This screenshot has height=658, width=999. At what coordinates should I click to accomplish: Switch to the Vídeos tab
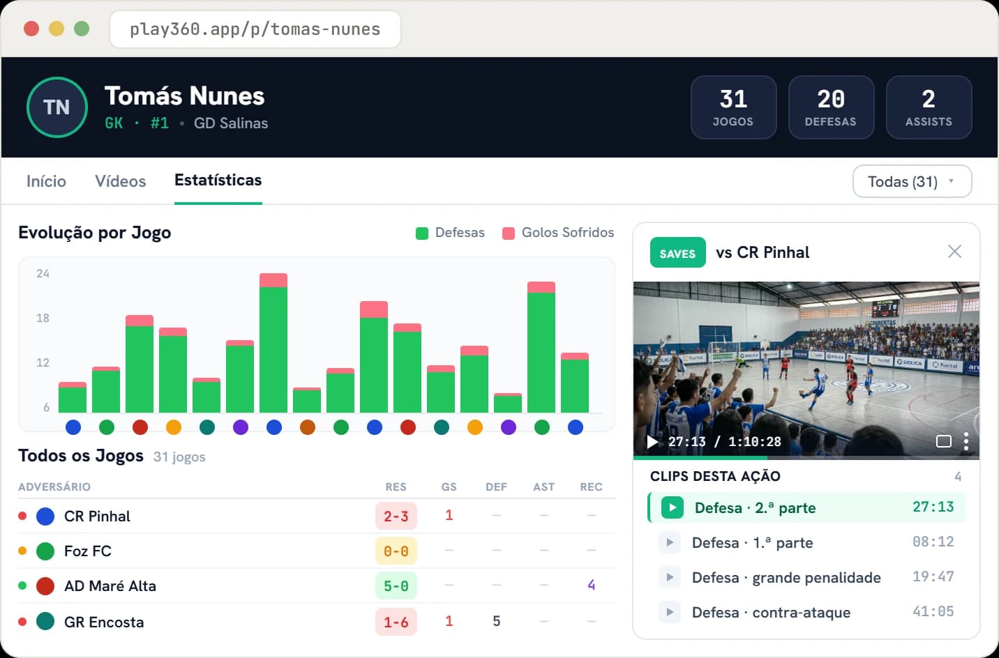(121, 181)
